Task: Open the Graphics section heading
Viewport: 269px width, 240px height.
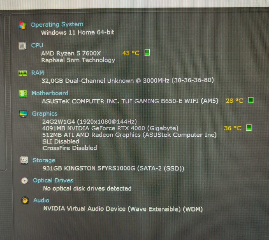Action: point(45,114)
